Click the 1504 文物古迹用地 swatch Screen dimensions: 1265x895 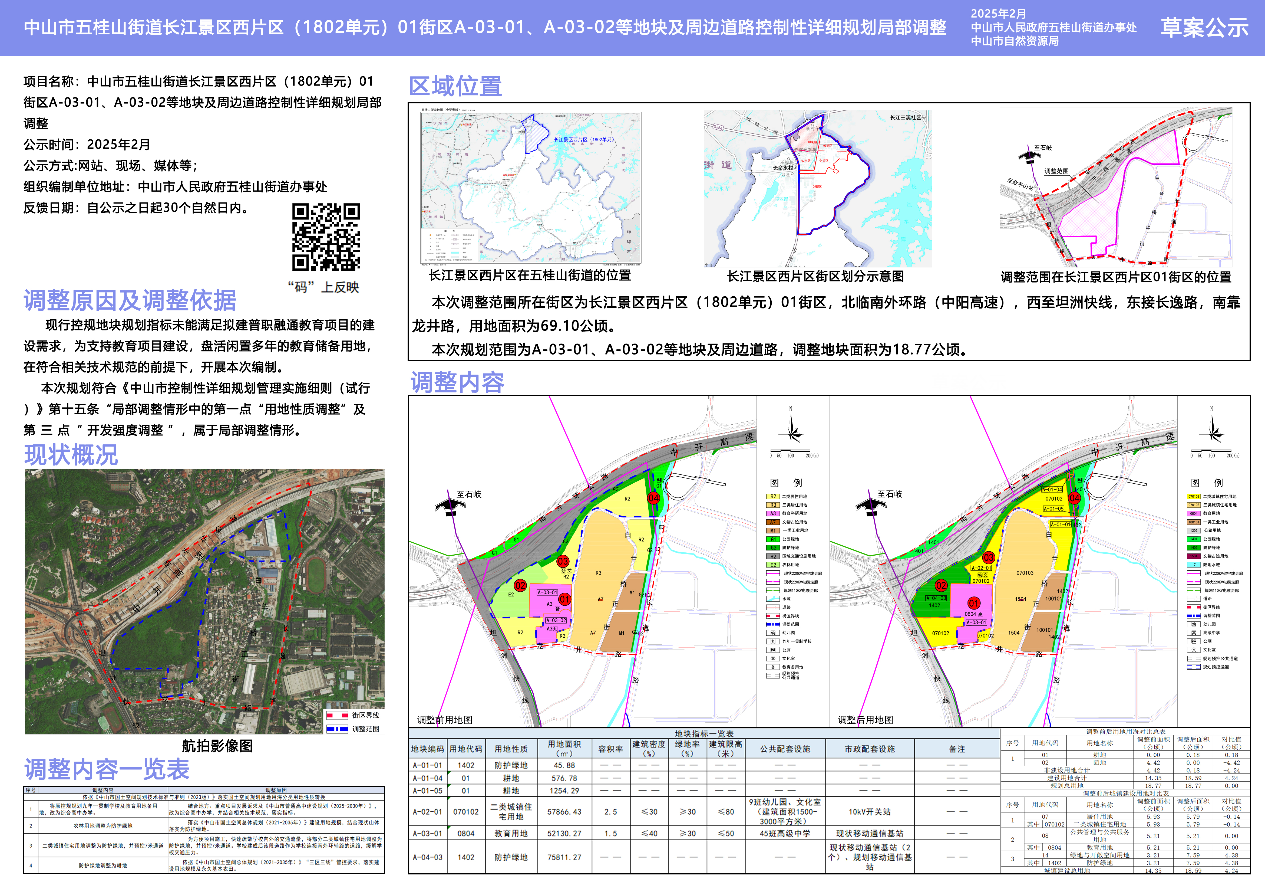tap(1193, 556)
